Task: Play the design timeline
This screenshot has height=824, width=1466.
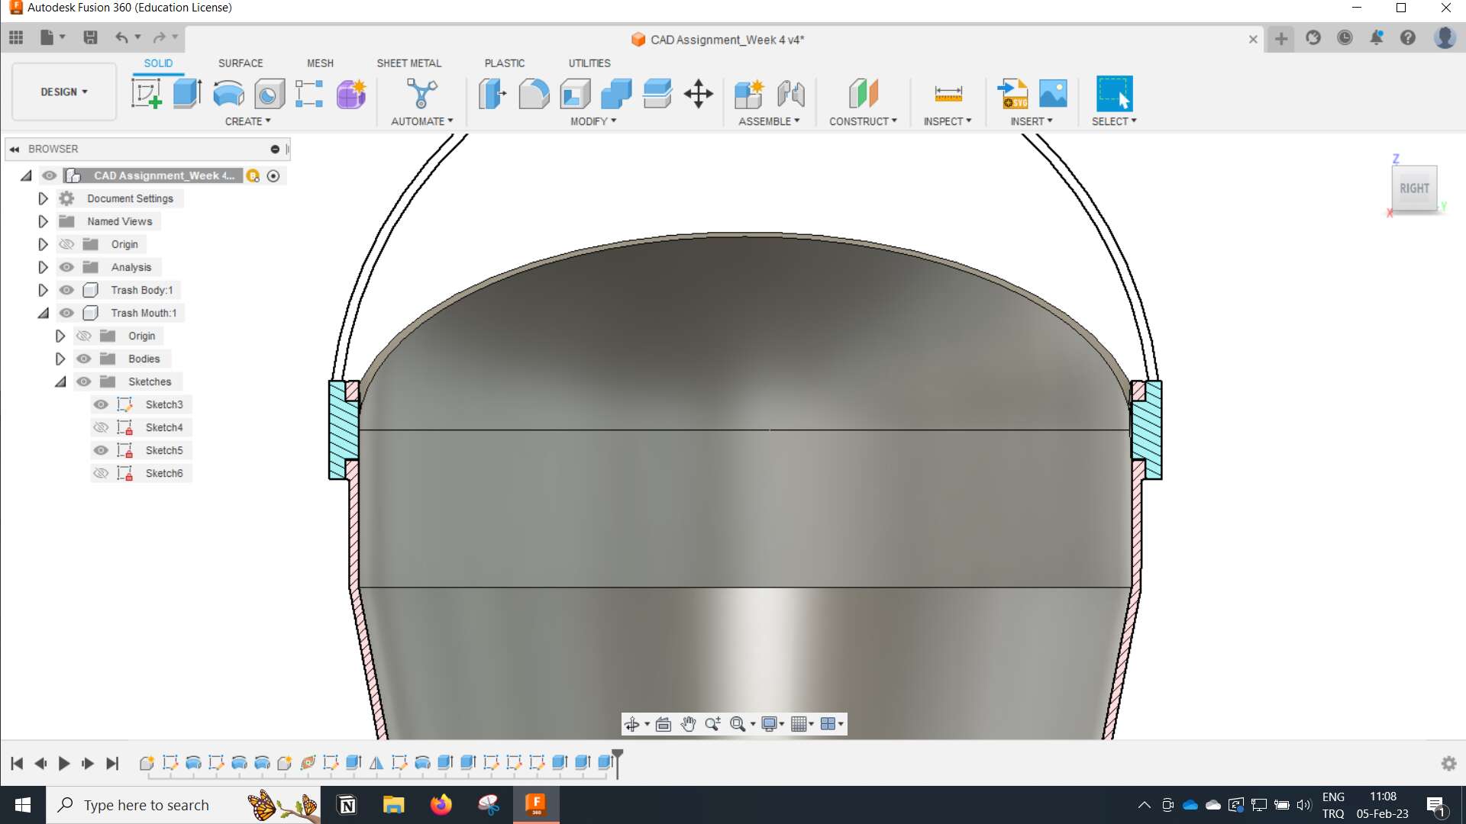Action: tap(64, 764)
